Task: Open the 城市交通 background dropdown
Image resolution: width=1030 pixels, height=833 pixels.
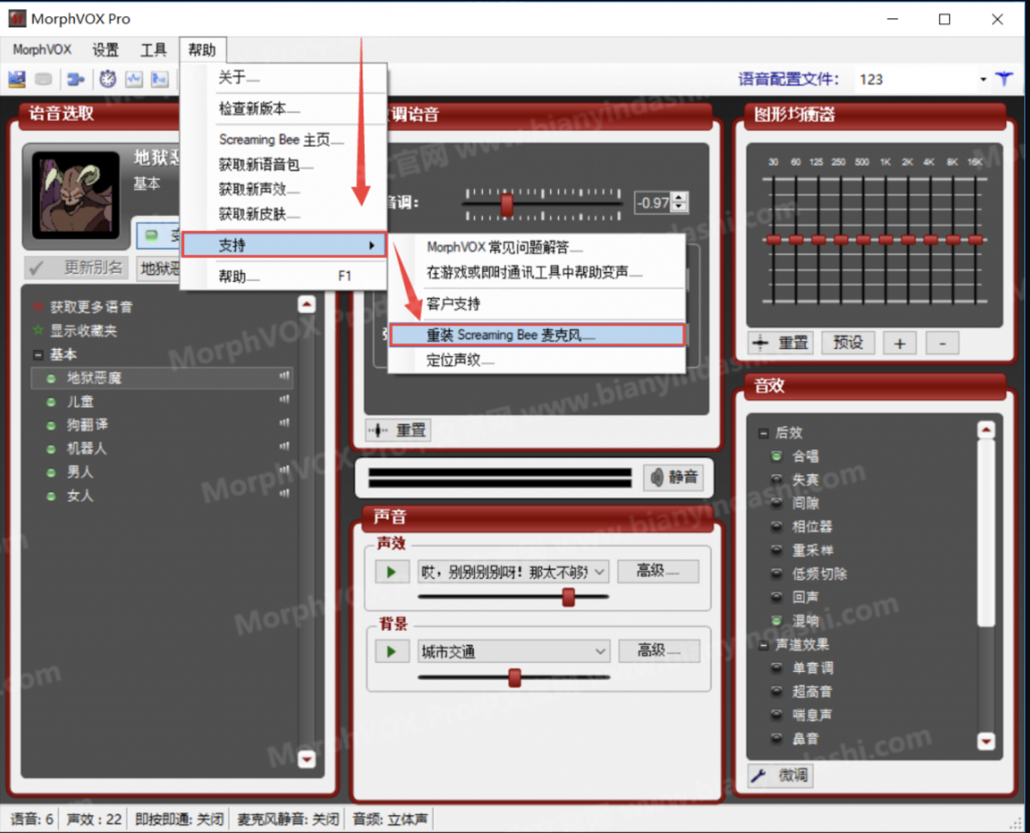Action: click(x=600, y=651)
